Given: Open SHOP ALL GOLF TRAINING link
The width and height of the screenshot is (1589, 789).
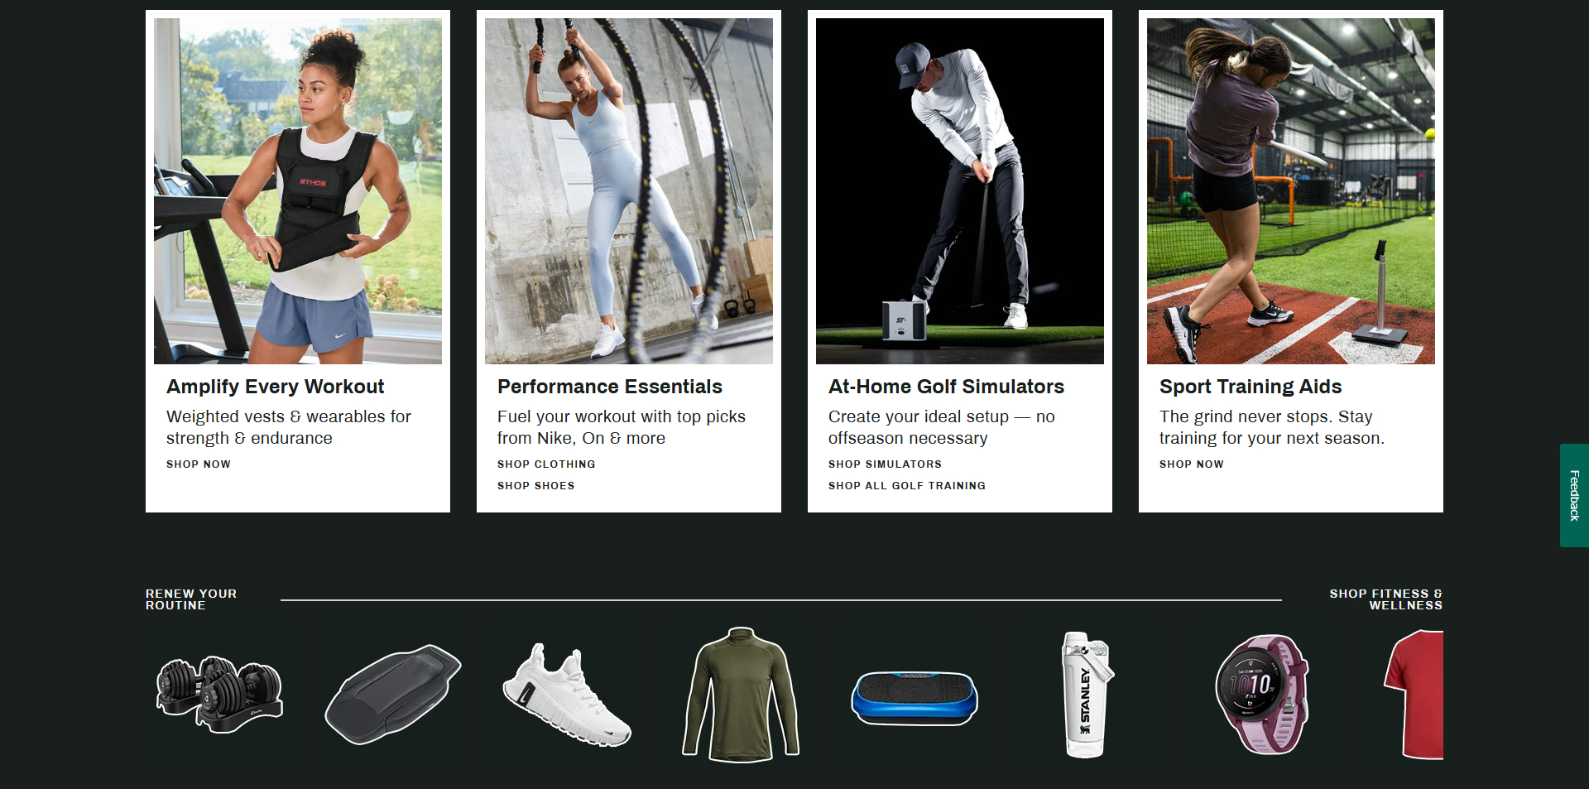Looking at the screenshot, I should [907, 486].
